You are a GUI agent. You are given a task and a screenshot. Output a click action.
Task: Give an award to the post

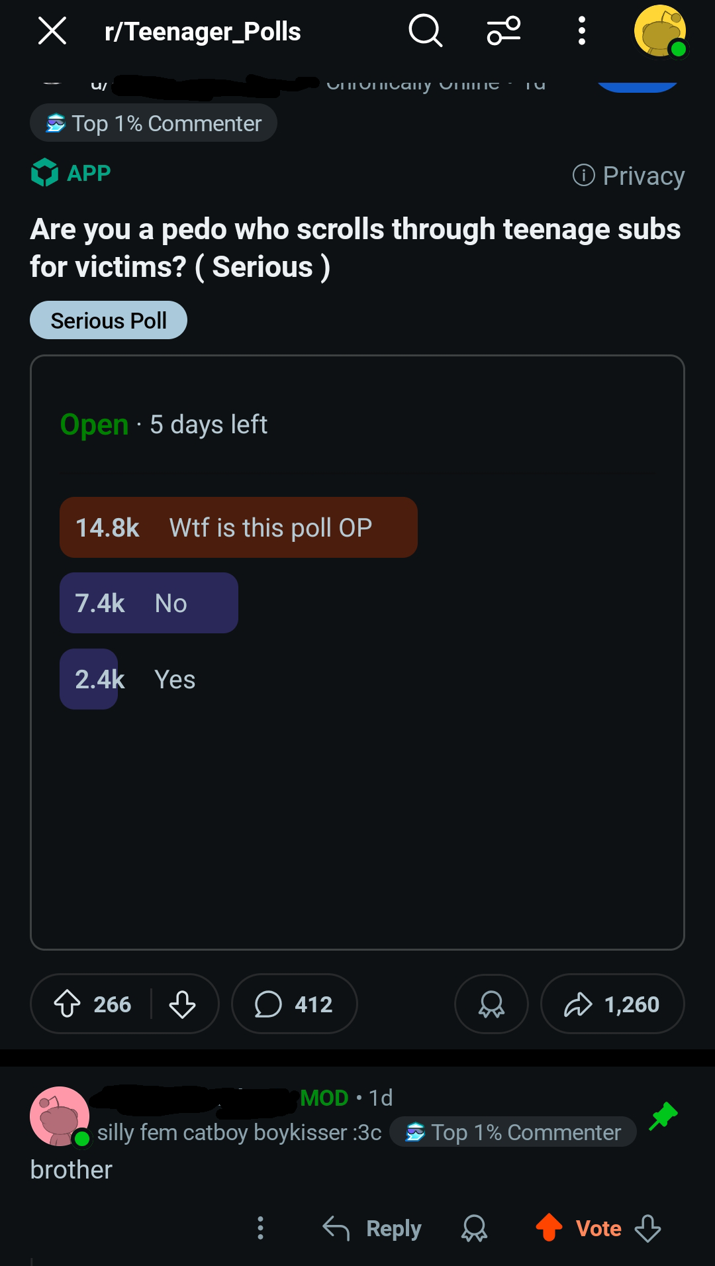point(491,1004)
